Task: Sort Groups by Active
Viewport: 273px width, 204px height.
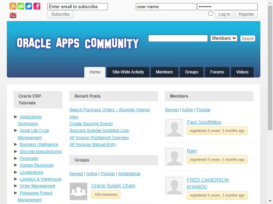Action: (x=92, y=174)
